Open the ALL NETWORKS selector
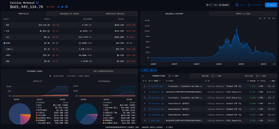This screenshot has width=279, height=129. [221, 5]
